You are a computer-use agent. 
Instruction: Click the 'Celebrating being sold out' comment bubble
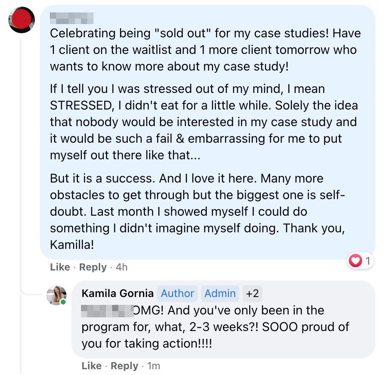pos(208,133)
